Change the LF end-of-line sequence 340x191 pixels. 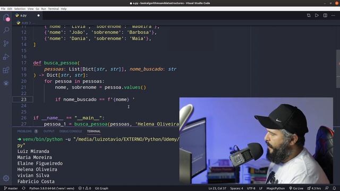tap(261, 188)
